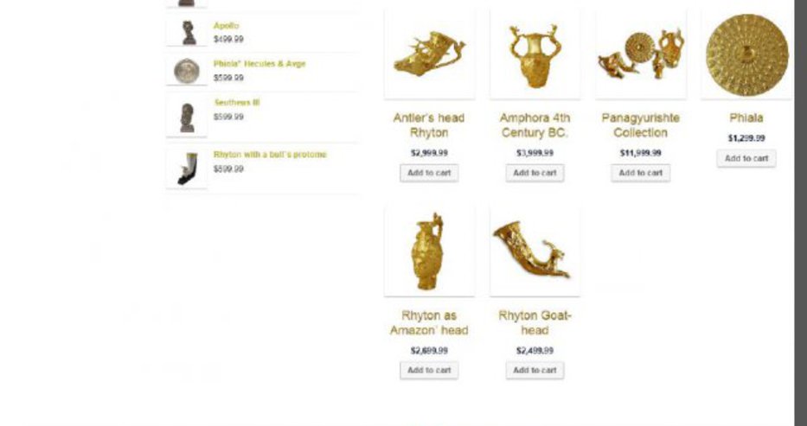Select the bull's protome rhyton thumbnail
The width and height of the screenshot is (807, 426).
pos(187,168)
